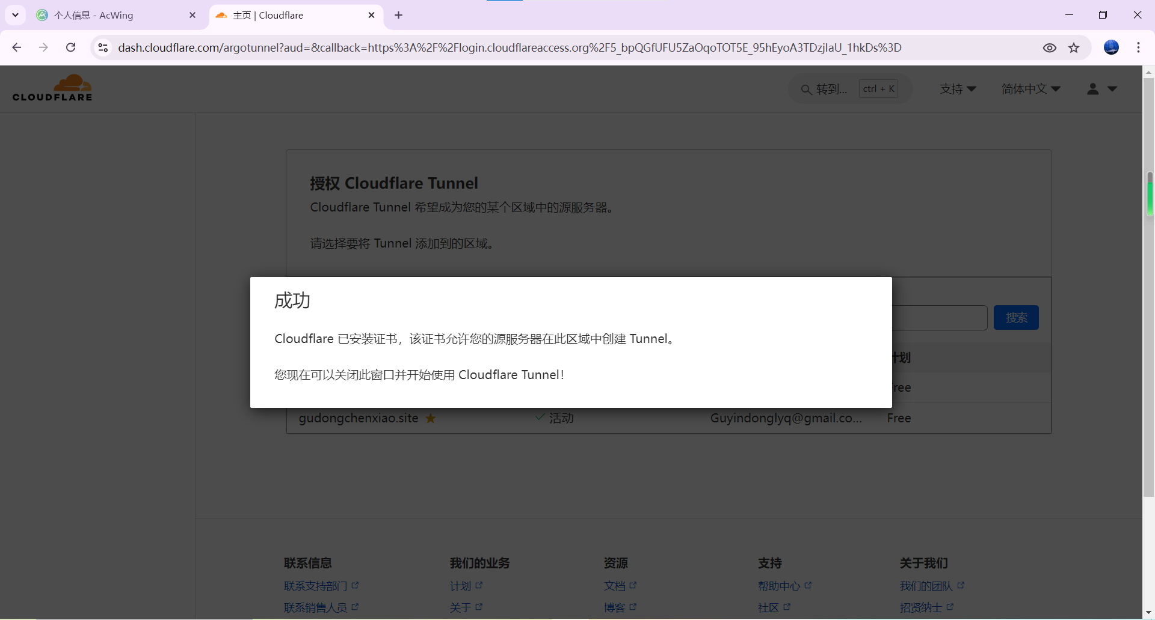Open the 我们的团队 footer link
The image size is (1155, 620).
(932, 586)
